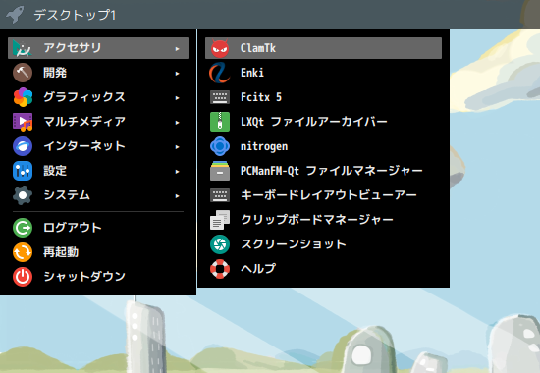Expand the アクセサリ submenu arrow

177,48
